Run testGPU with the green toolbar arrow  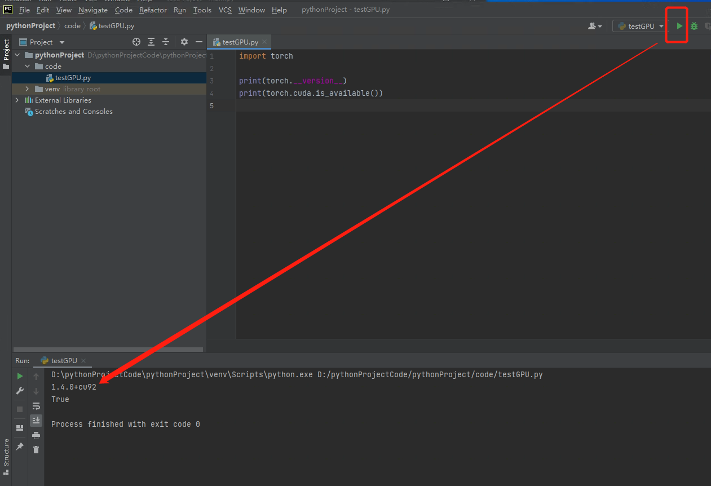pos(679,26)
